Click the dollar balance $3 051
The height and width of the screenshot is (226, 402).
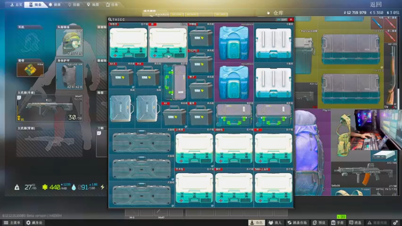tap(393, 13)
